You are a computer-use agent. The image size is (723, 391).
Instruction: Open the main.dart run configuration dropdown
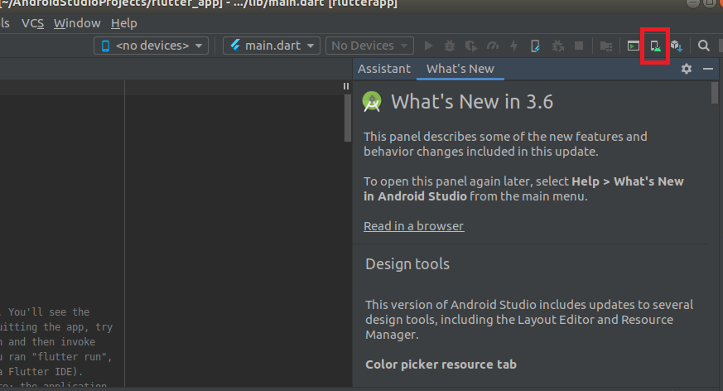pyautogui.click(x=272, y=46)
